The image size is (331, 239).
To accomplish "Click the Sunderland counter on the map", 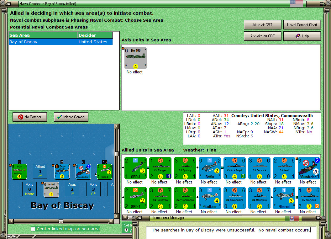I will tap(83, 171).
